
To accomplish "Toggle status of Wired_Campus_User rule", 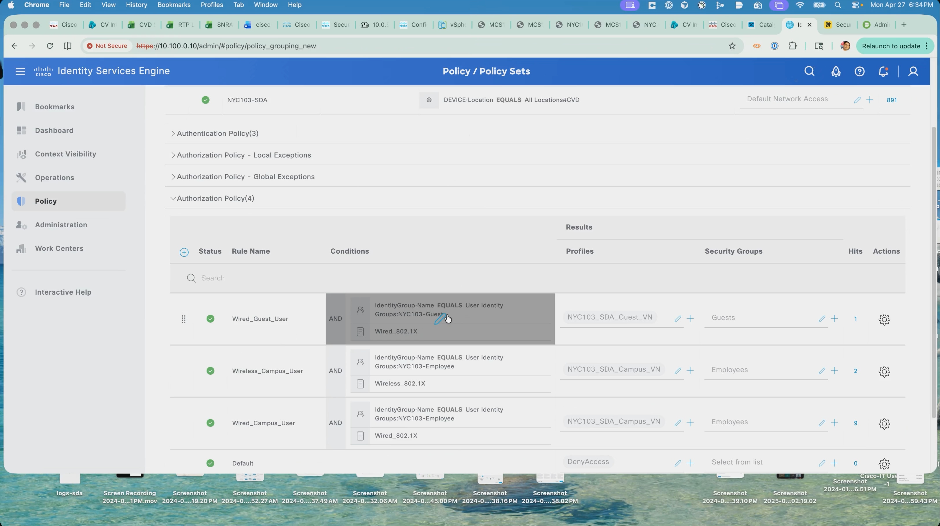I will (x=210, y=423).
